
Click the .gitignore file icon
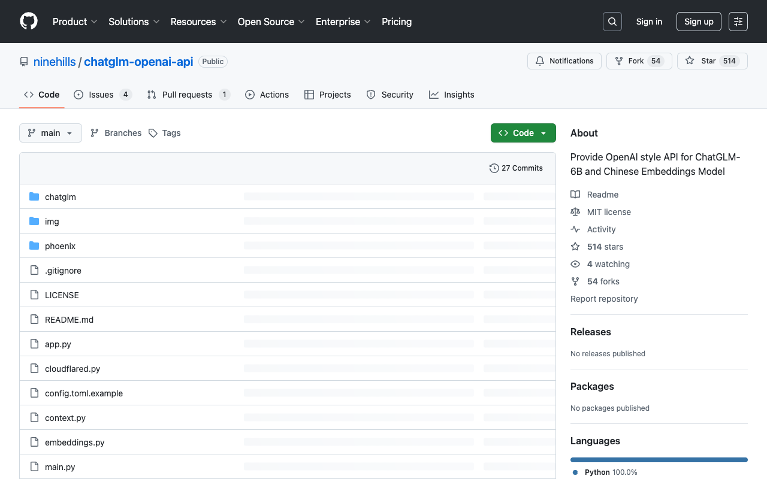[34, 271]
